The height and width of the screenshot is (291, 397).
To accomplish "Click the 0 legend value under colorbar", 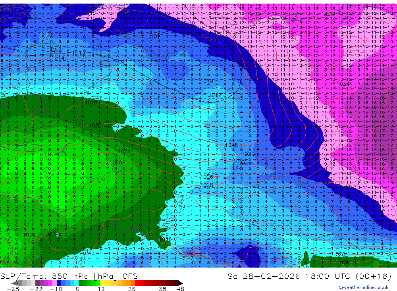I will tap(78, 289).
